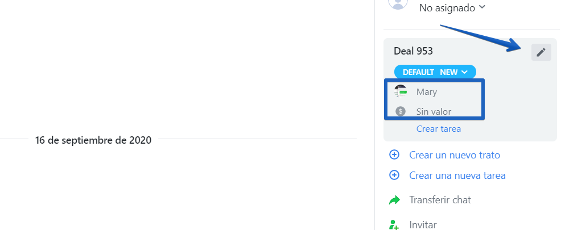Choose Crear una nueva tarea
561x230 pixels.
pyautogui.click(x=457, y=175)
